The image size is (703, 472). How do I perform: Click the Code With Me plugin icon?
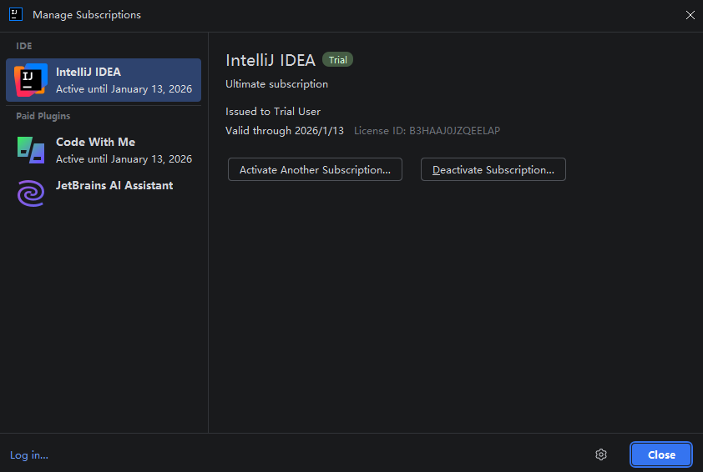(x=31, y=150)
